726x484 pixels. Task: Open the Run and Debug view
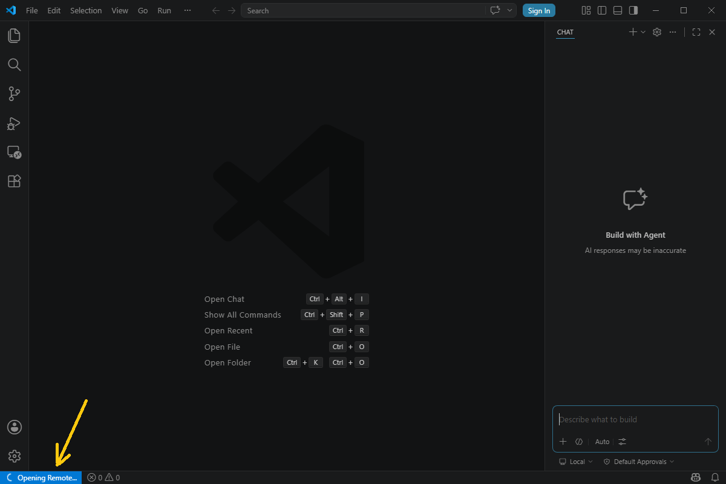point(14,123)
